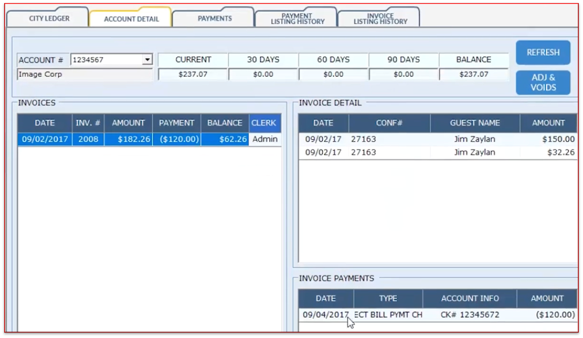Click the Image Corp account name field

point(84,74)
